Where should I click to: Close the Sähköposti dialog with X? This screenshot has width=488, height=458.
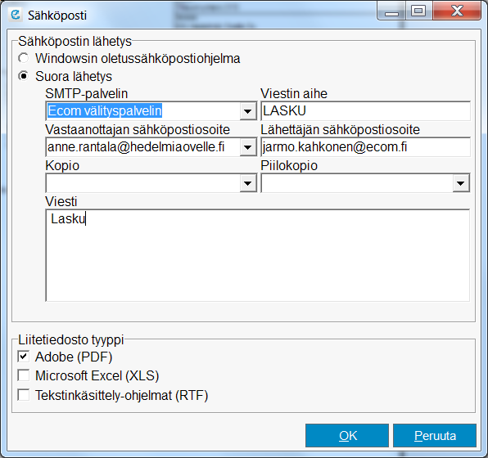pyautogui.click(x=457, y=11)
